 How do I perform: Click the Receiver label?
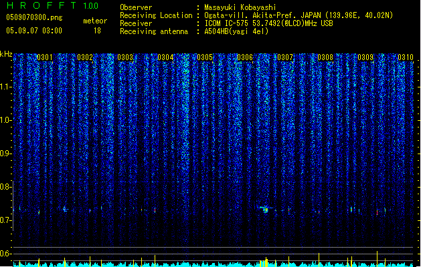(136, 23)
